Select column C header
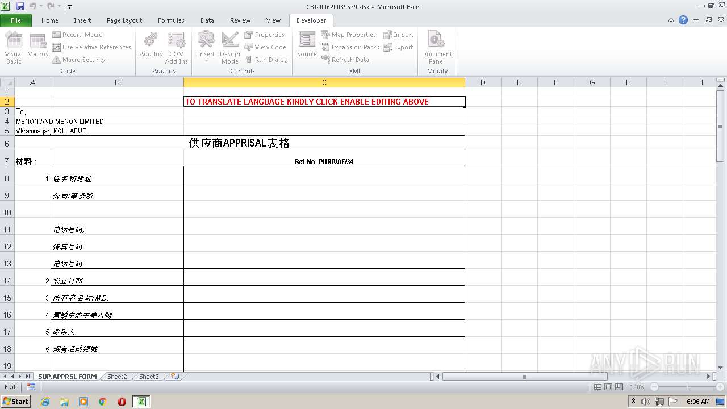The image size is (727, 409). pos(324,82)
